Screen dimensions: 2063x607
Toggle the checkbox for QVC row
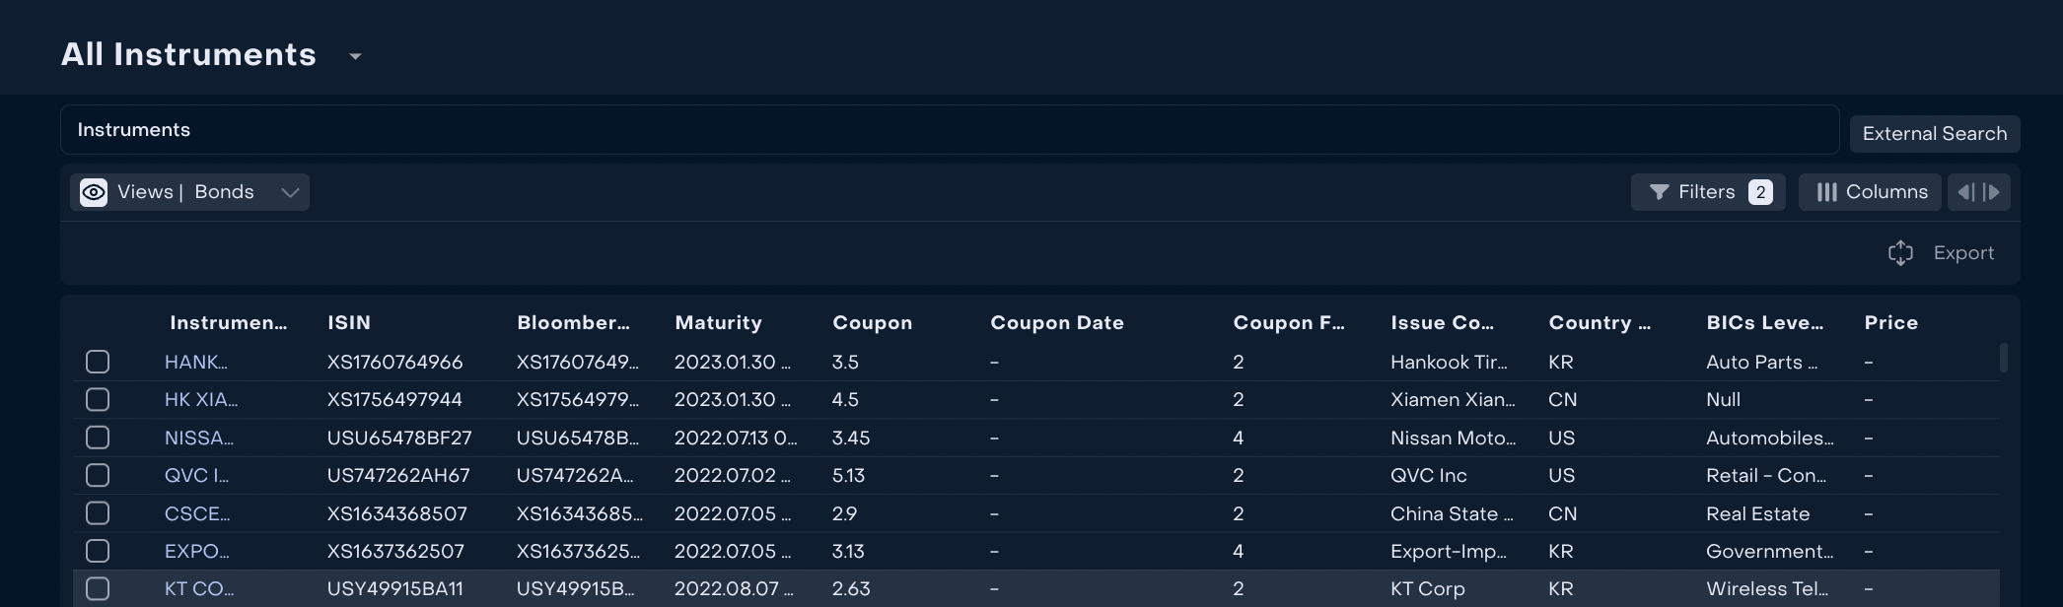(x=98, y=475)
